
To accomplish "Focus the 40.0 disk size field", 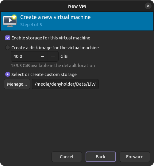I will (24, 56).
